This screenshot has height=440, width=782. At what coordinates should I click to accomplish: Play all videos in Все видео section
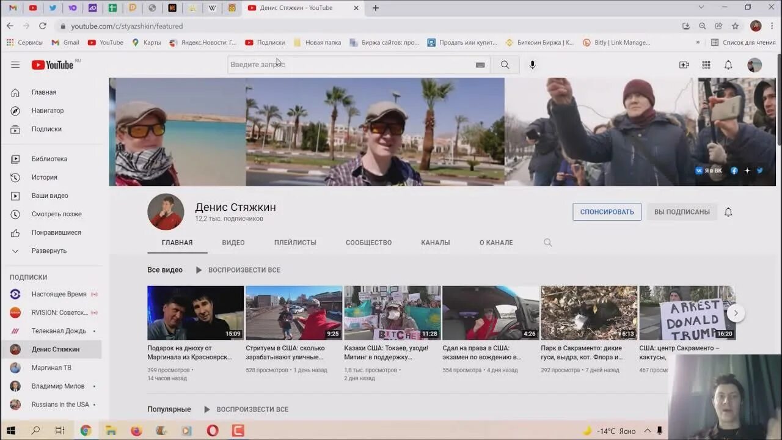238,269
